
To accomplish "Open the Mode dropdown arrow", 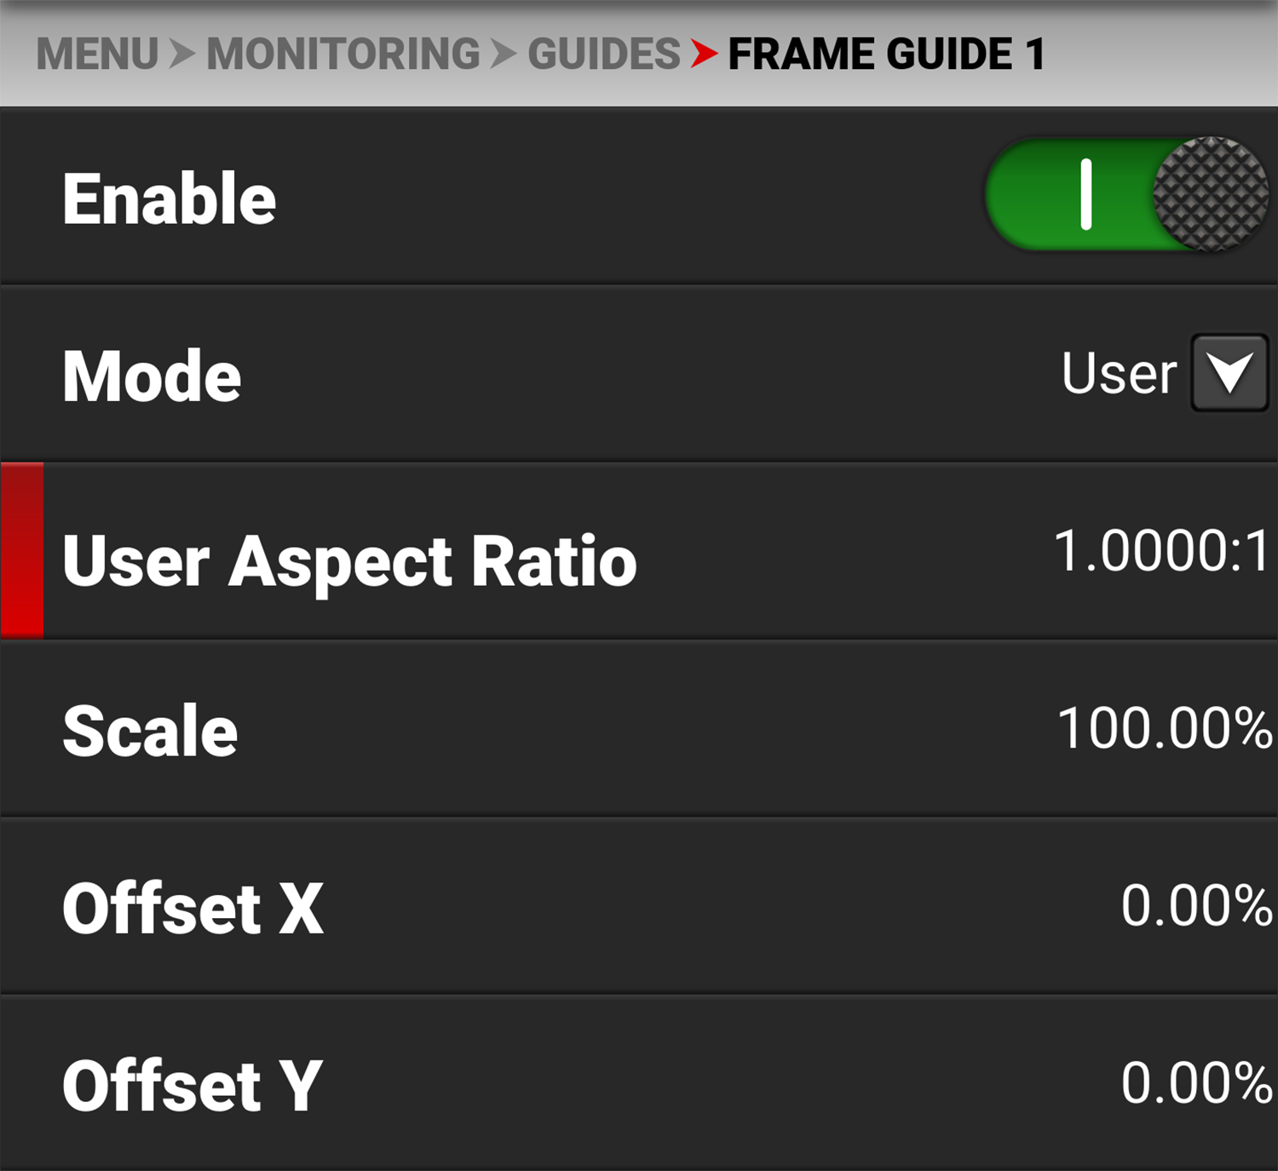I will coord(1229,373).
